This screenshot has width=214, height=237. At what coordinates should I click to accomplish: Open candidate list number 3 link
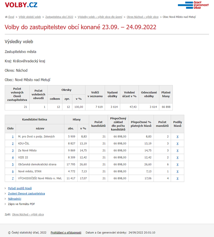point(13,150)
